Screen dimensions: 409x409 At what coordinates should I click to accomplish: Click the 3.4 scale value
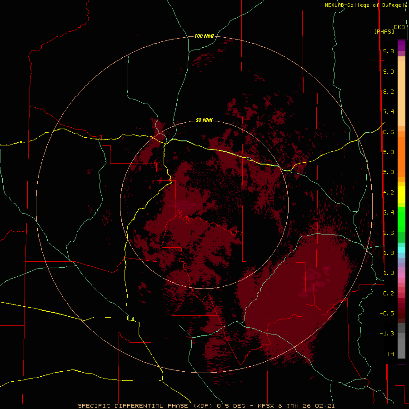pyautogui.click(x=389, y=213)
